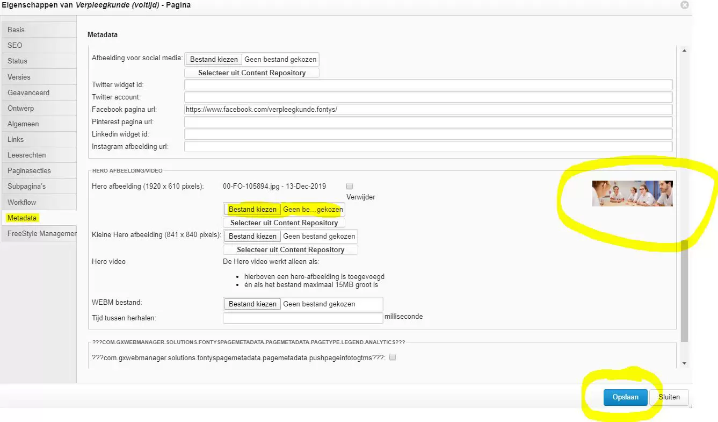718x422 pixels.
Task: Select Hero afbeelding from Content Repository
Action: [x=284, y=223]
